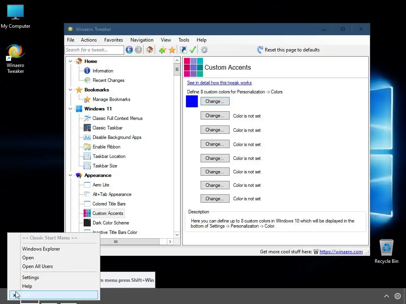Select the Alt+Tab Appearance tree row
Screen dimensions: 406x304
click(x=112, y=194)
